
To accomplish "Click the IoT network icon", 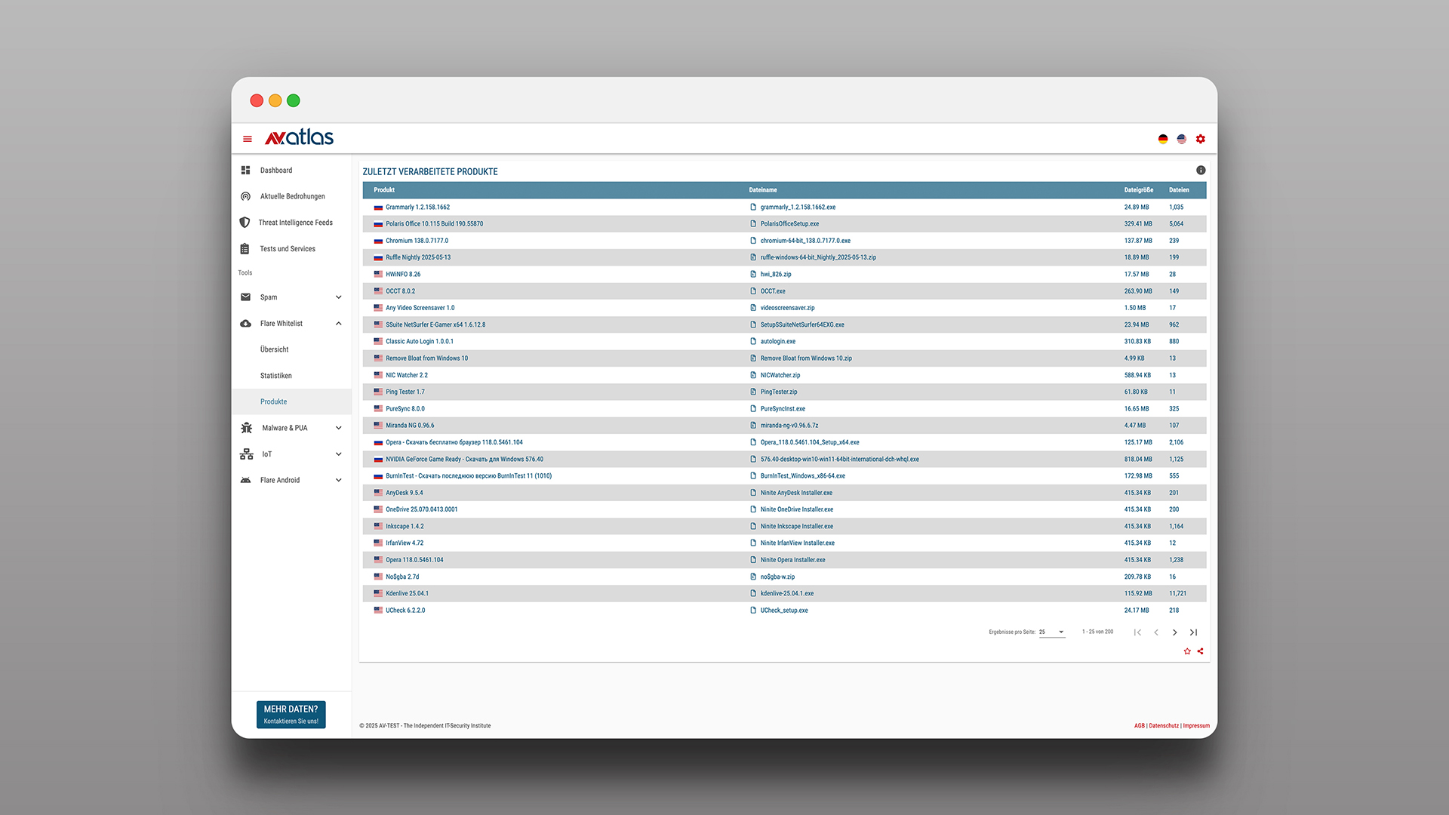I will [x=246, y=454].
